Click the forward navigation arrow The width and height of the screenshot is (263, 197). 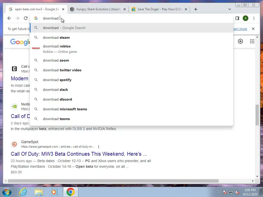click(x=17, y=18)
